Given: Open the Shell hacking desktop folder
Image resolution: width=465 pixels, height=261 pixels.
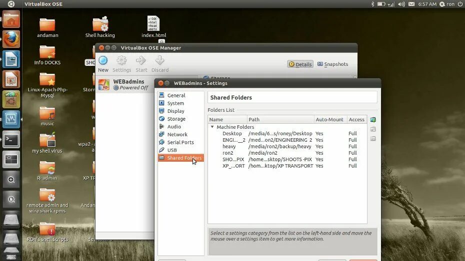Looking at the screenshot, I should [100, 27].
